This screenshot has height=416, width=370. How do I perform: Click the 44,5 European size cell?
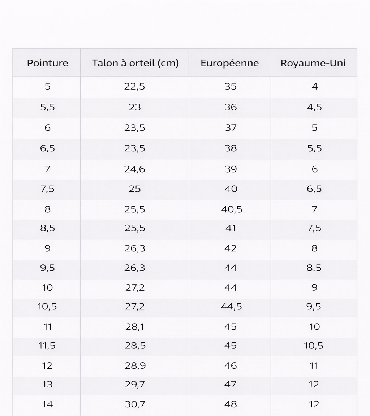231,307
